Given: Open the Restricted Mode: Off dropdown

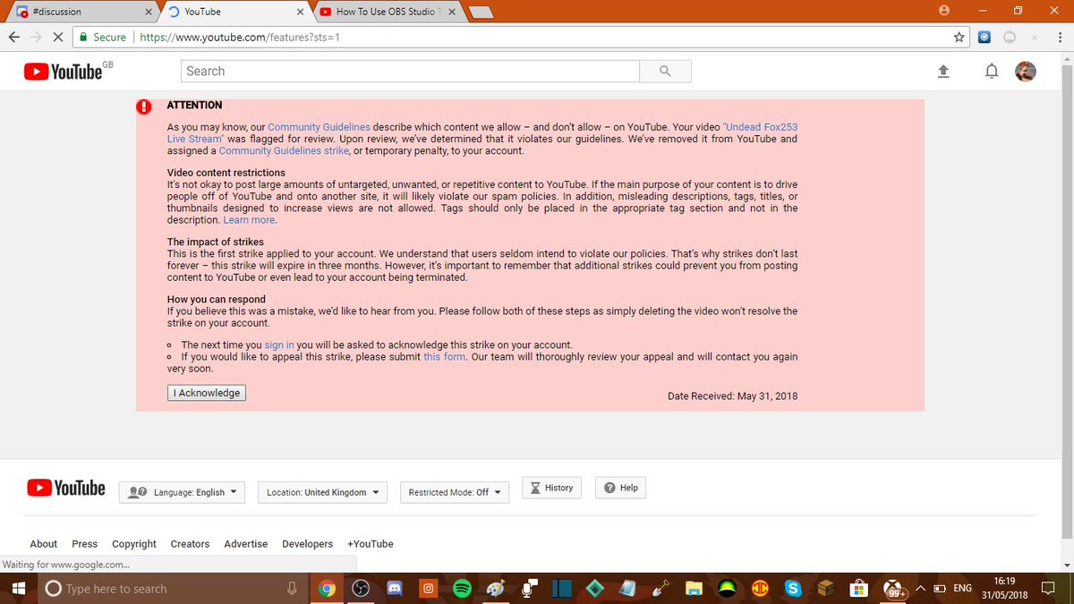Looking at the screenshot, I should coord(455,492).
